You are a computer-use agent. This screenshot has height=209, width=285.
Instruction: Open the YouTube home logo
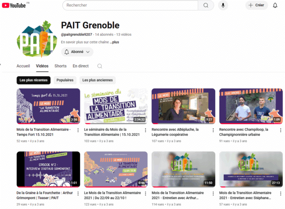tap(14, 5)
